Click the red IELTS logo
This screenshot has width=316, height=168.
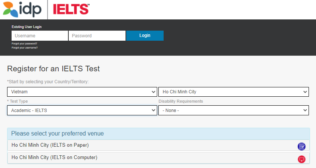pos(71,9)
